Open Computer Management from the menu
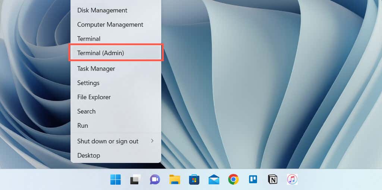This screenshot has height=190, width=382. point(116,25)
